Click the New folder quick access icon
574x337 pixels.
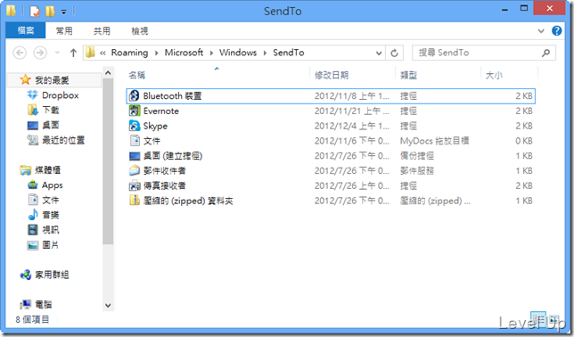click(50, 11)
